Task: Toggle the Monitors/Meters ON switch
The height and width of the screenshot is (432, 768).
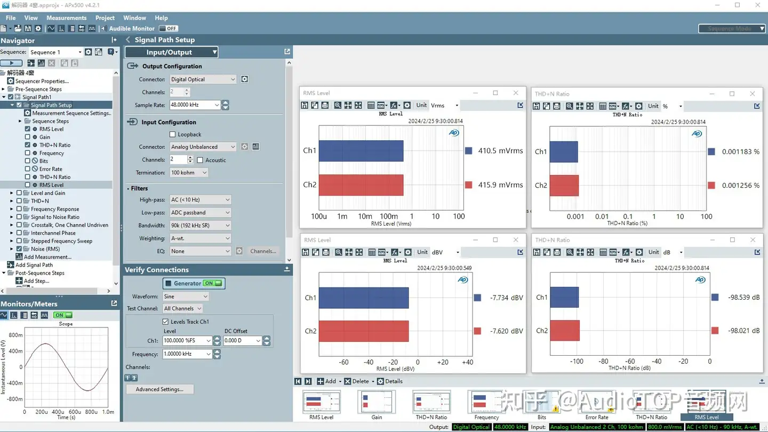Action: tap(63, 315)
